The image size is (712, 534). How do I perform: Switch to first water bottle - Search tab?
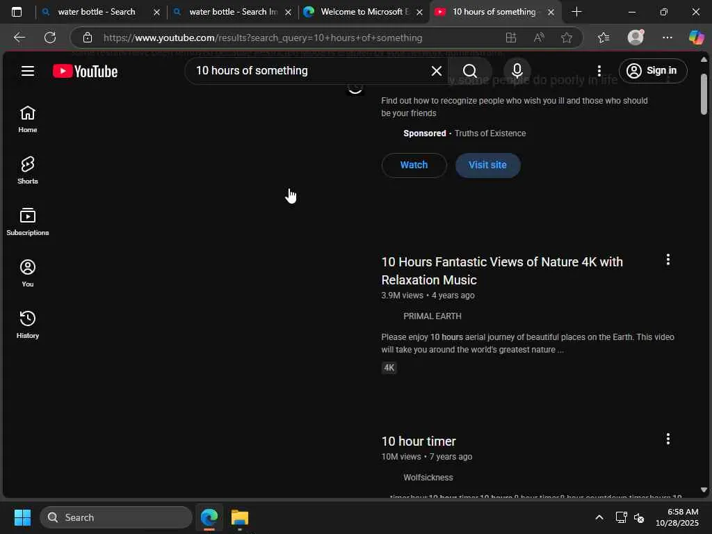point(96,12)
